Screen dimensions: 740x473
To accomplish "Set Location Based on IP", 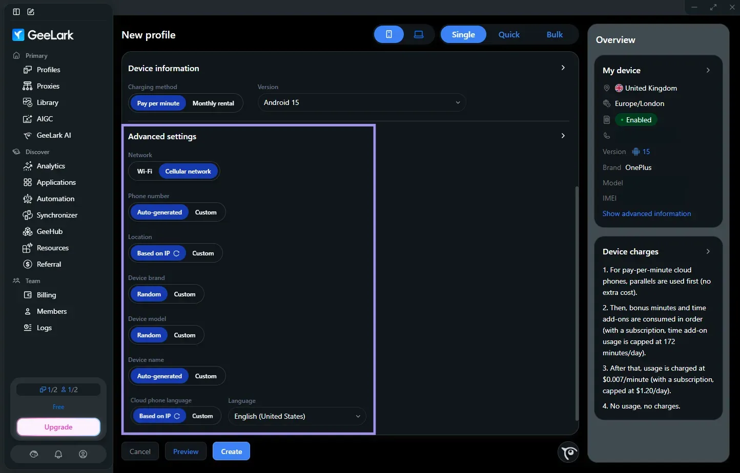I will click(x=158, y=253).
